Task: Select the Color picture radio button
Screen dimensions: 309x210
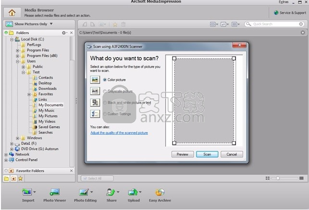Action: click(105, 80)
